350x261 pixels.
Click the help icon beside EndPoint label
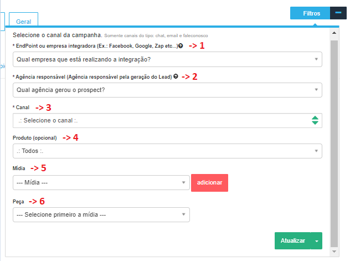point(181,45)
